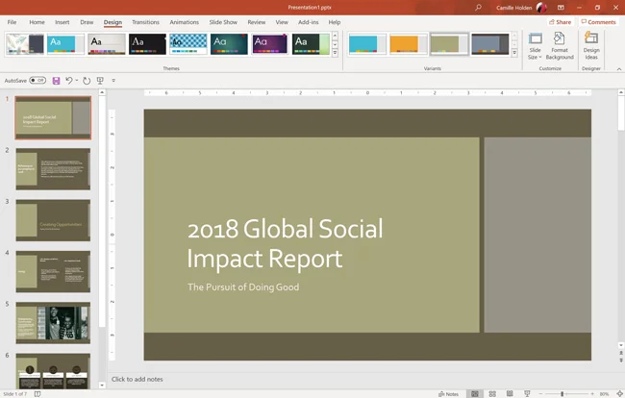Viewport: 625px width, 398px height.
Task: Select the slate gray variant
Action: [x=489, y=44]
